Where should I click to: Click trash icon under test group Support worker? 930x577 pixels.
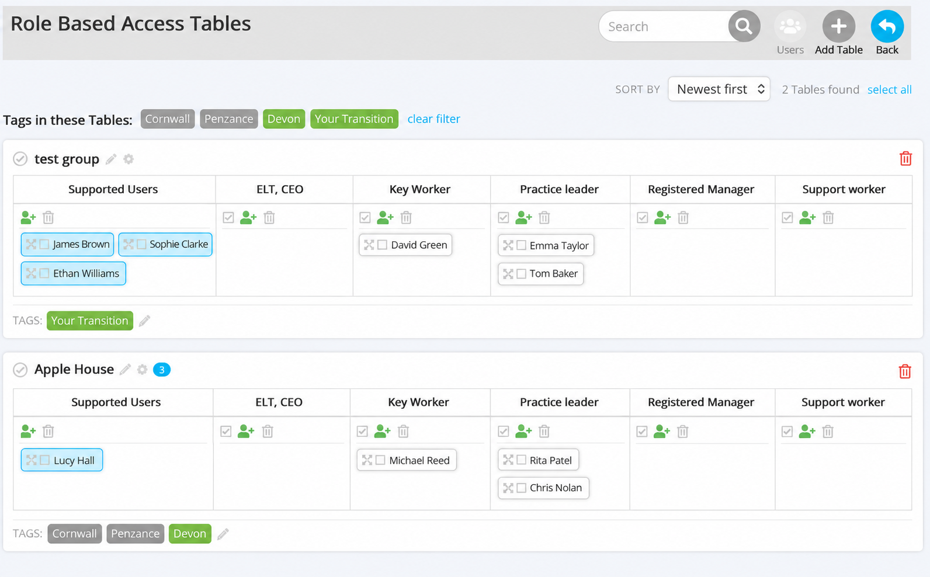tap(828, 218)
